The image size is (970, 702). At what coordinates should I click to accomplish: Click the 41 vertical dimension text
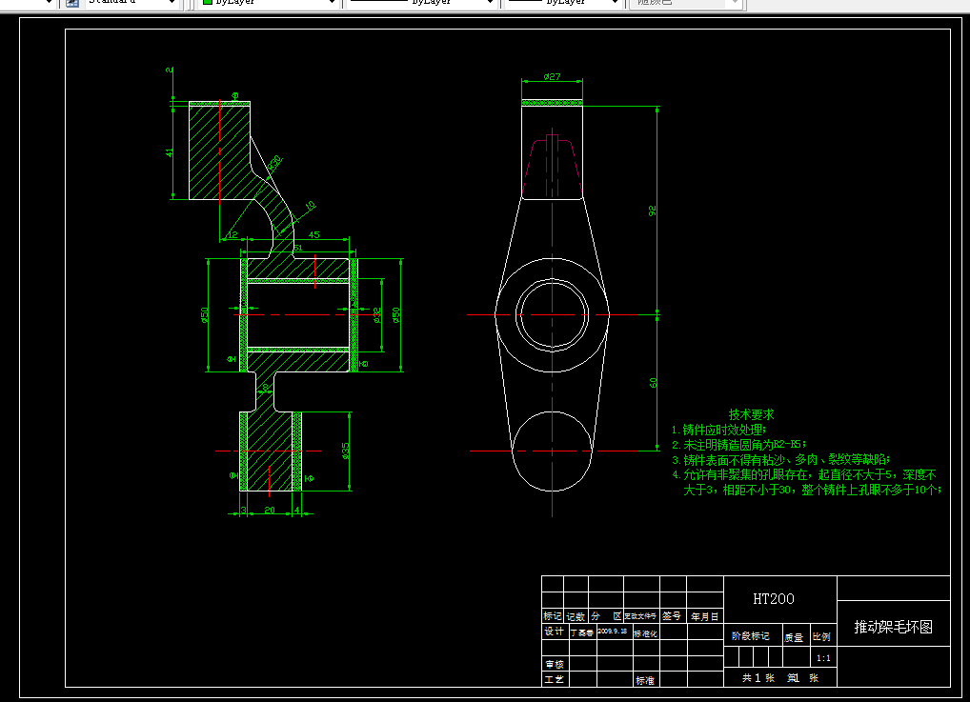pos(170,151)
